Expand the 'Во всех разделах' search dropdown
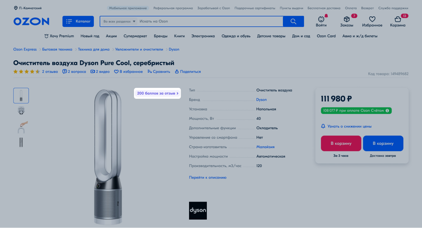 coord(119,22)
